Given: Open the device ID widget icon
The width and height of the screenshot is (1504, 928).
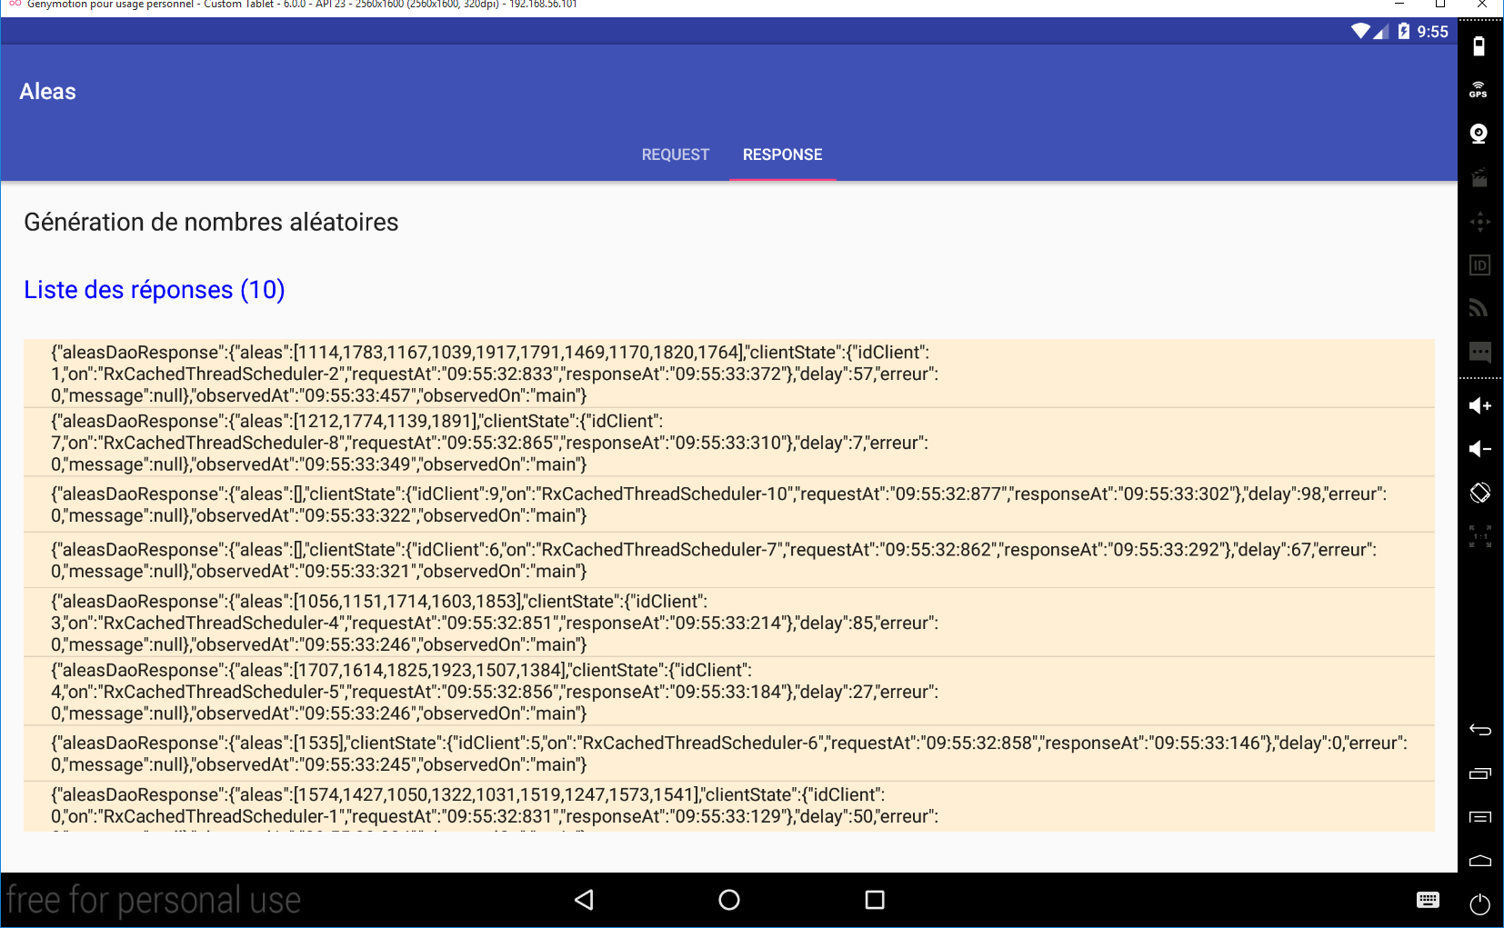Looking at the screenshot, I should click(x=1479, y=265).
